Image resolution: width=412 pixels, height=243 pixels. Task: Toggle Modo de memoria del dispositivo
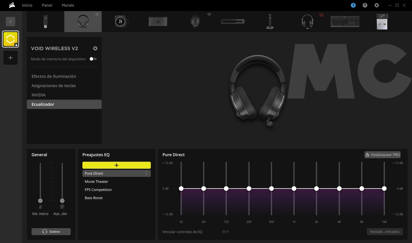93,59
